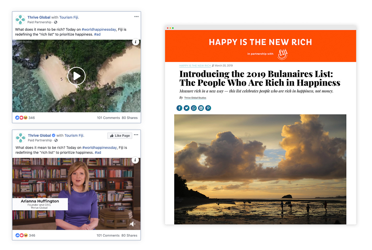The height and width of the screenshot is (250, 372).
Task: Click public globe icon on second post
Action: pos(56,140)
